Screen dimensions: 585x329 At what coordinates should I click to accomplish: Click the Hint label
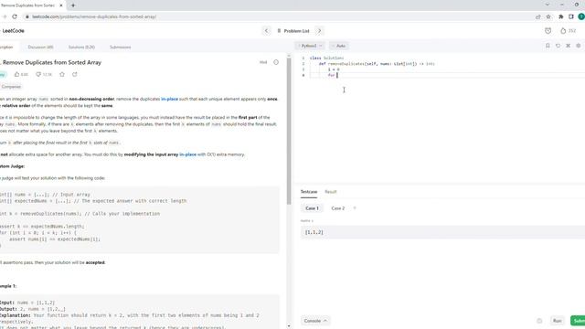click(263, 62)
